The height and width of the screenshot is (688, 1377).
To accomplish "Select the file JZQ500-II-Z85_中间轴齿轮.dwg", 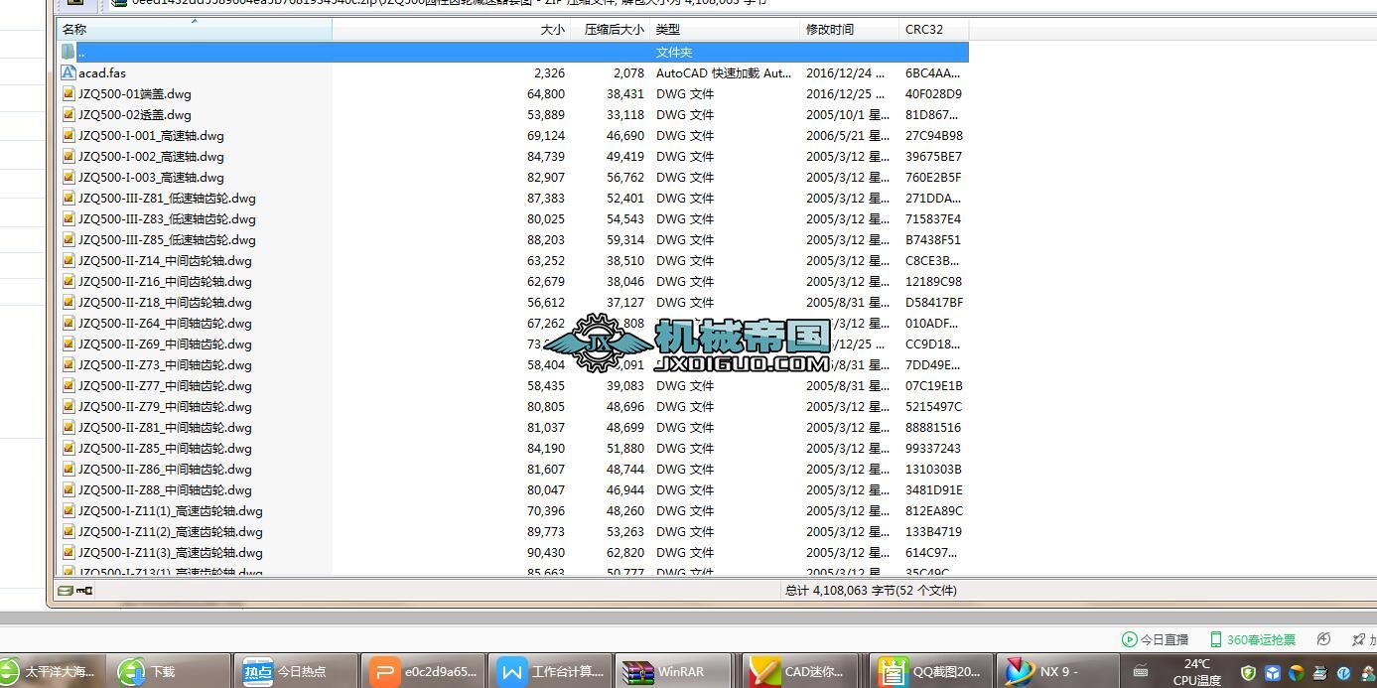I will (165, 448).
